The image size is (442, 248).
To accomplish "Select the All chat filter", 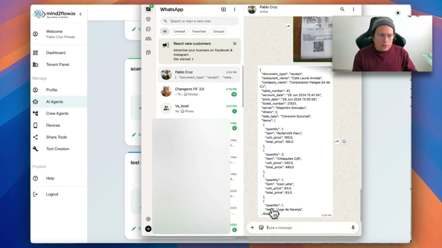I will pyautogui.click(x=165, y=31).
